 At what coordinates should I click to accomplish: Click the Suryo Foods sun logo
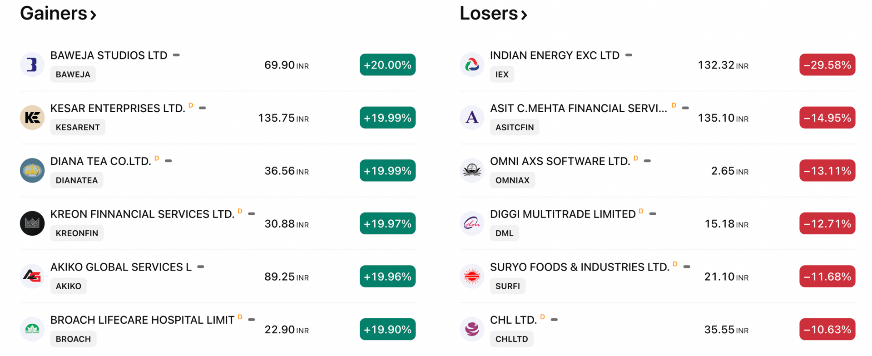[472, 276]
